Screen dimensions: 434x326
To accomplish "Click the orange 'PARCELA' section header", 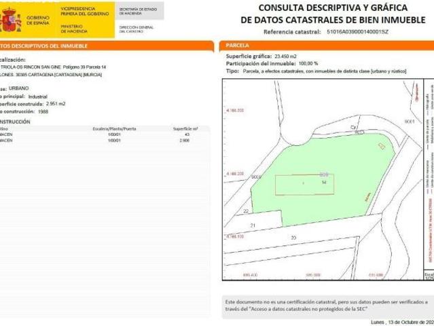I will tap(327, 46).
